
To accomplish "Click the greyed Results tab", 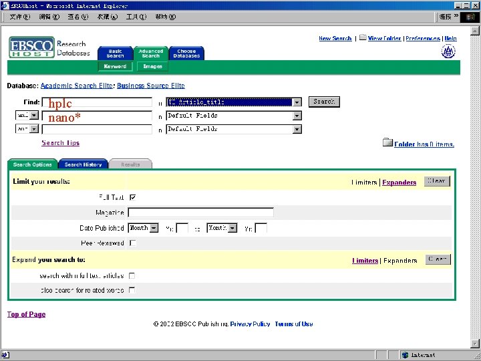I will [130, 164].
